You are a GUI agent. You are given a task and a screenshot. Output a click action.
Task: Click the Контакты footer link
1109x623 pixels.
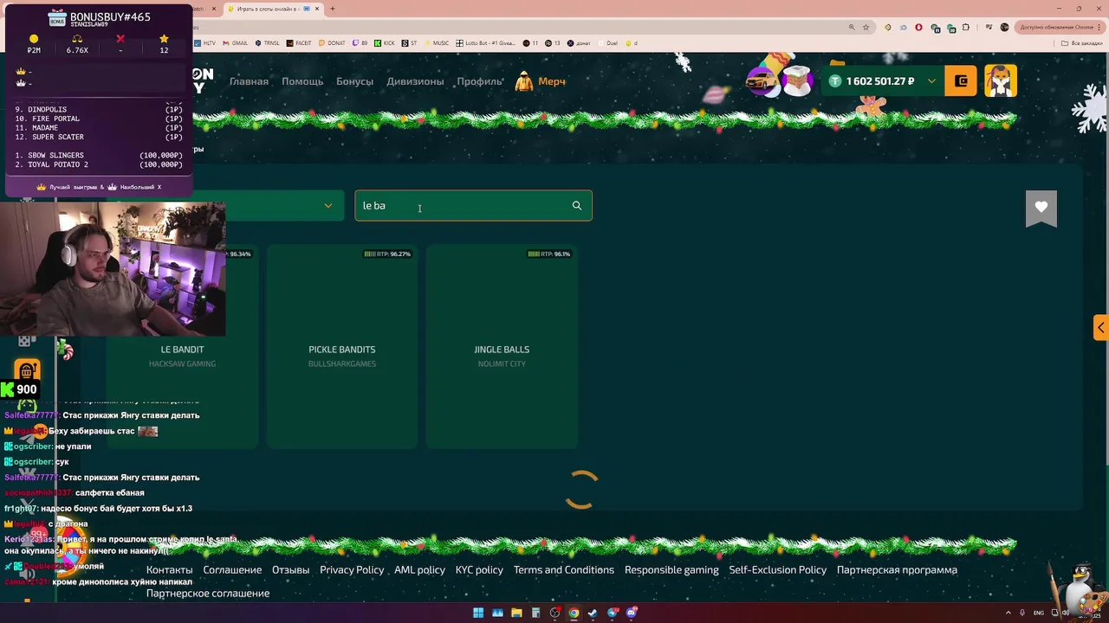tap(170, 570)
